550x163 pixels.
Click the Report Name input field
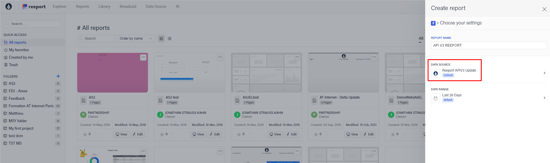[488, 45]
